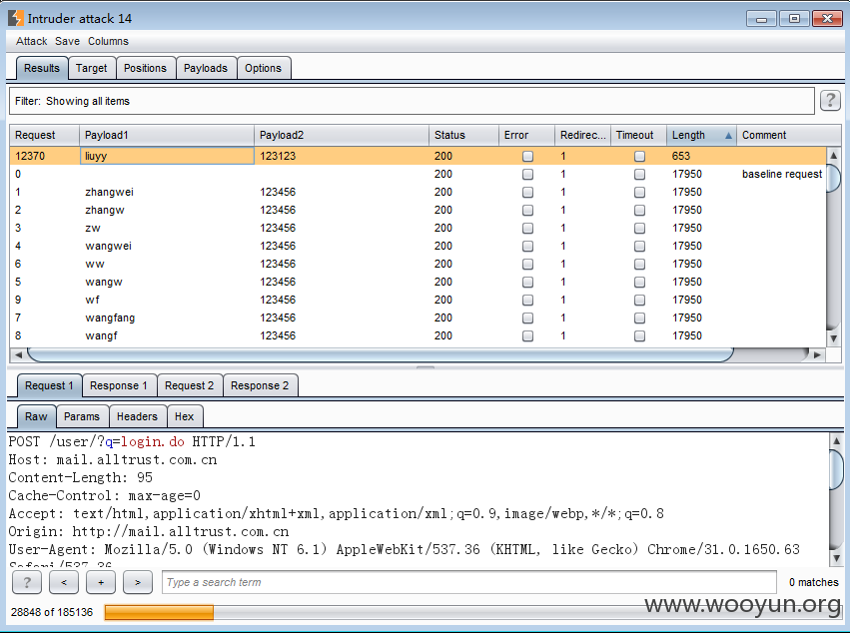Toggle Error checkbox in wangwei row

click(527, 246)
